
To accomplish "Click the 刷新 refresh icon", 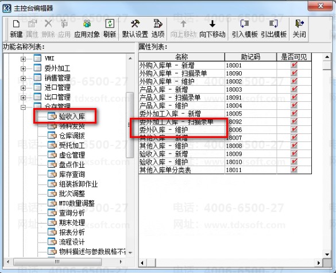I will coord(110,24).
